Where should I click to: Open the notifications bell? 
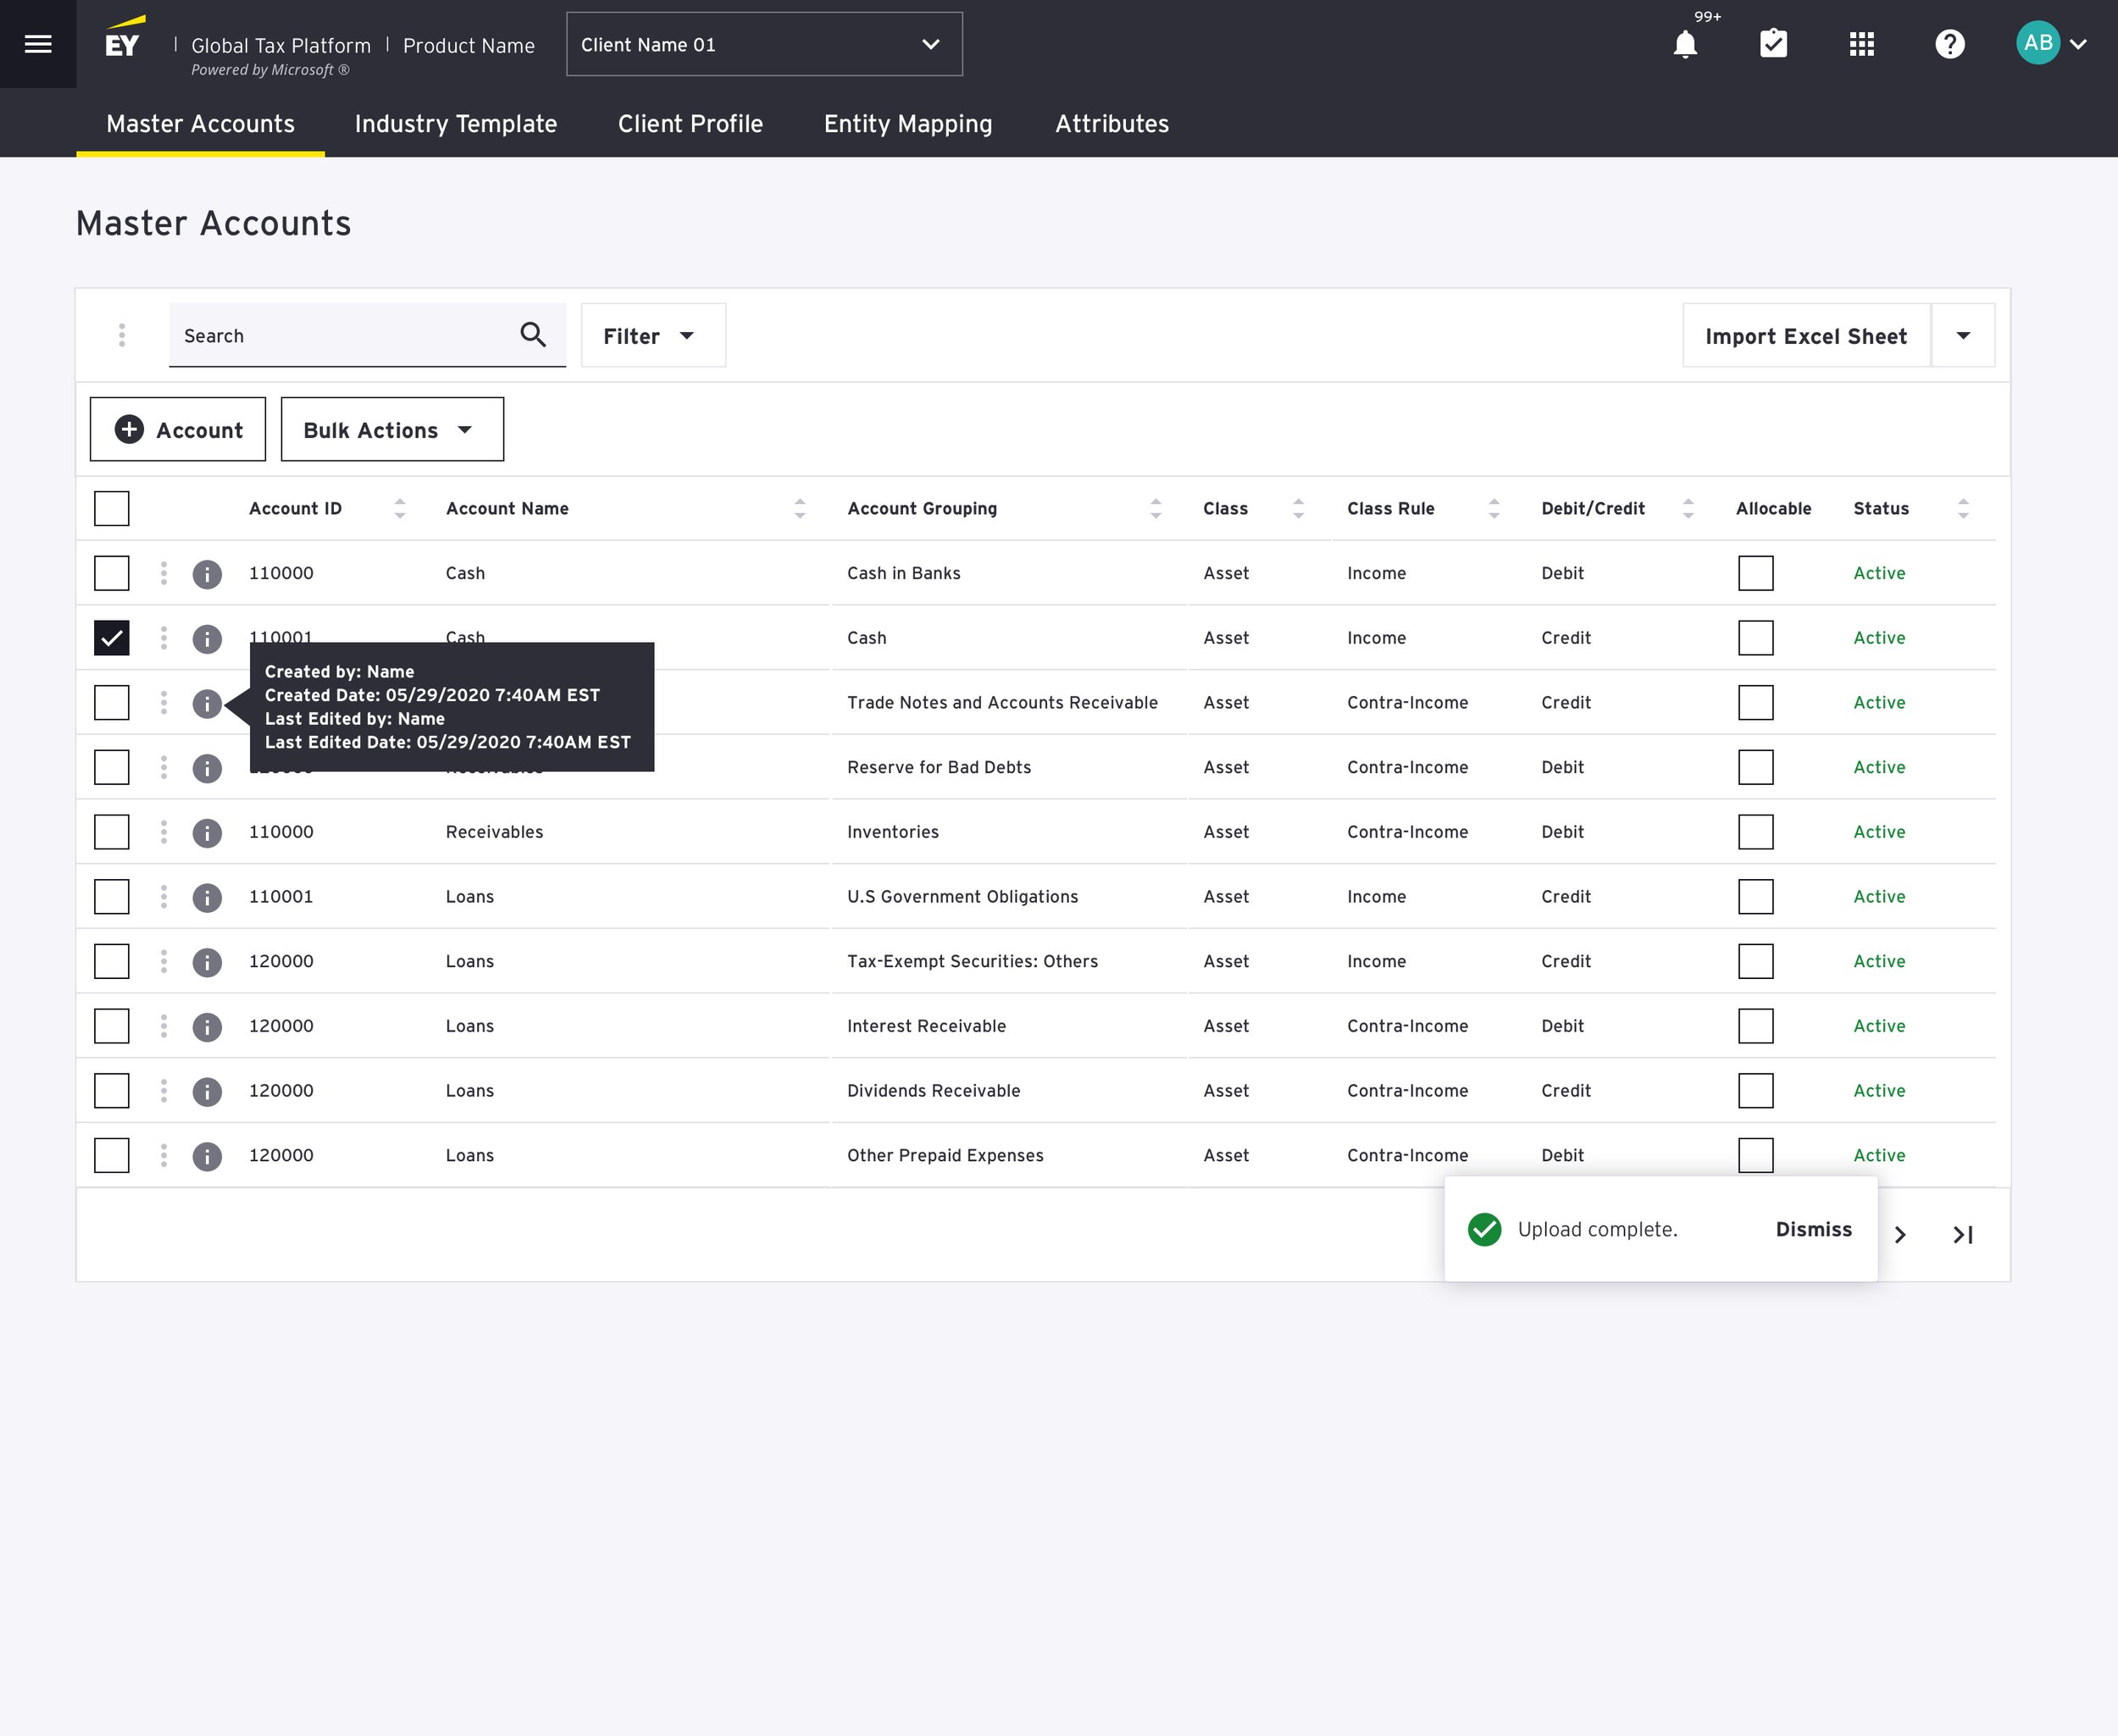coord(1685,44)
